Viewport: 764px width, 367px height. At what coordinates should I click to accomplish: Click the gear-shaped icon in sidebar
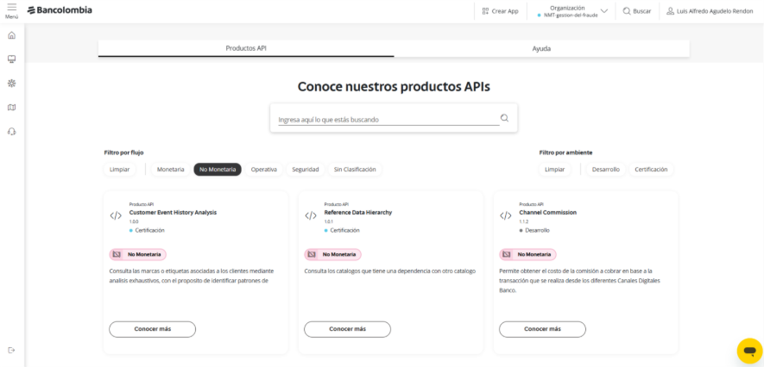[x=11, y=84]
